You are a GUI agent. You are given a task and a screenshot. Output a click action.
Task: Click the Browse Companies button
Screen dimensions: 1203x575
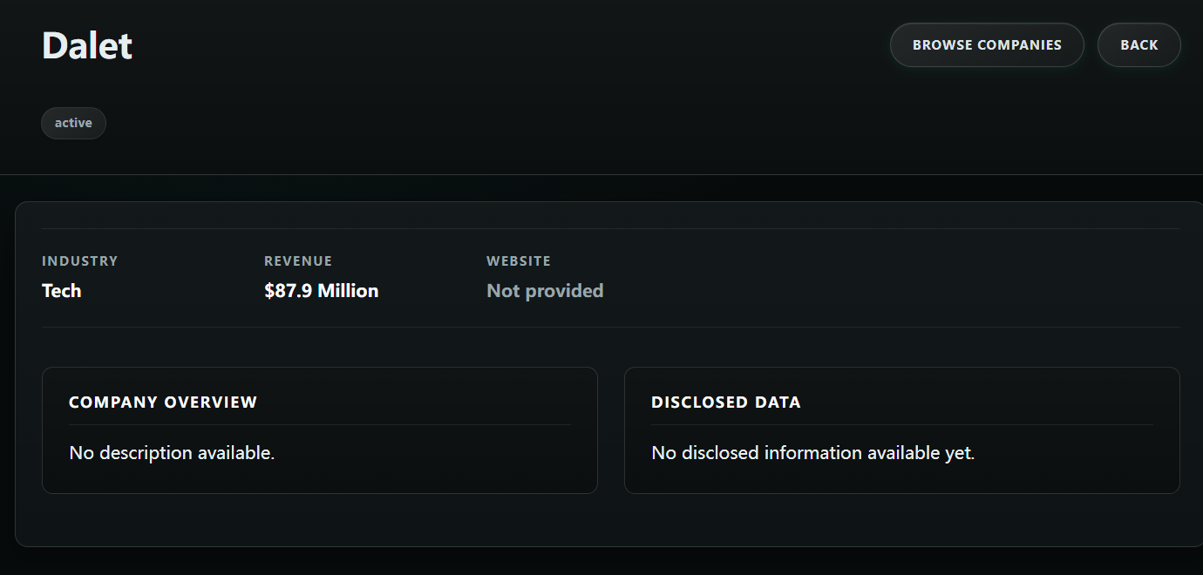[986, 45]
